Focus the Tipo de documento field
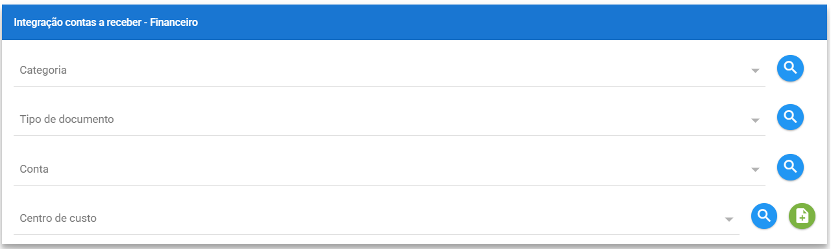Image resolution: width=831 pixels, height=249 pixels. [x=389, y=120]
